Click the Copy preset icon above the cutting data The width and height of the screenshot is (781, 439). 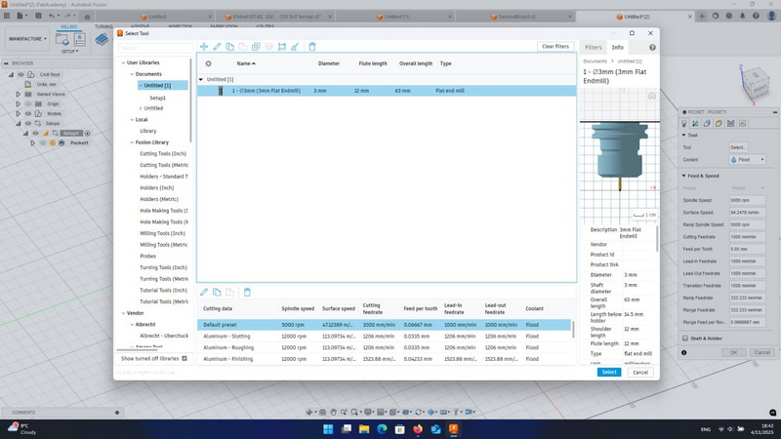point(217,292)
